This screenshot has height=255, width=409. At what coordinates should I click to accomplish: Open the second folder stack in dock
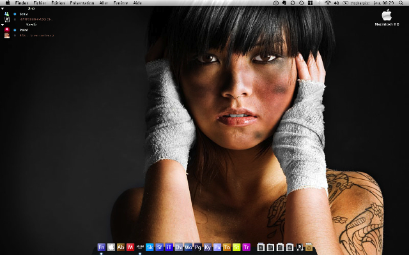(270, 247)
